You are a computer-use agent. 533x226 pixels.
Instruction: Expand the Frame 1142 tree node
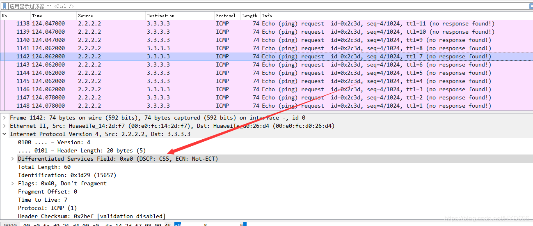click(x=5, y=118)
